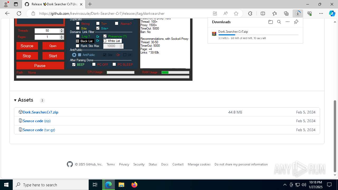Viewport: 338px width, 190px height.
Task: Open the Extensions puzzle icon
Action: pos(250,13)
